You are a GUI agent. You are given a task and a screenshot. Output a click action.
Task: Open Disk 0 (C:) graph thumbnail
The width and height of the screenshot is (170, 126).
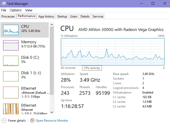[11, 61]
